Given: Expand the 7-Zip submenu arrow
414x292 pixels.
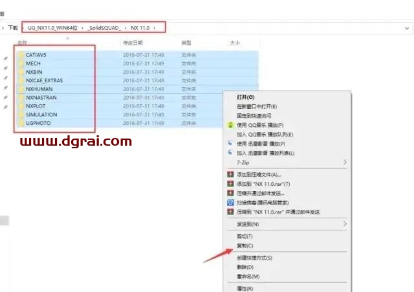Looking at the screenshot, I should point(345,163).
